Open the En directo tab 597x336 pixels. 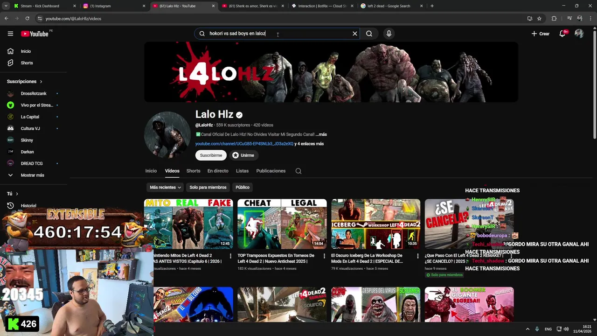click(x=218, y=171)
